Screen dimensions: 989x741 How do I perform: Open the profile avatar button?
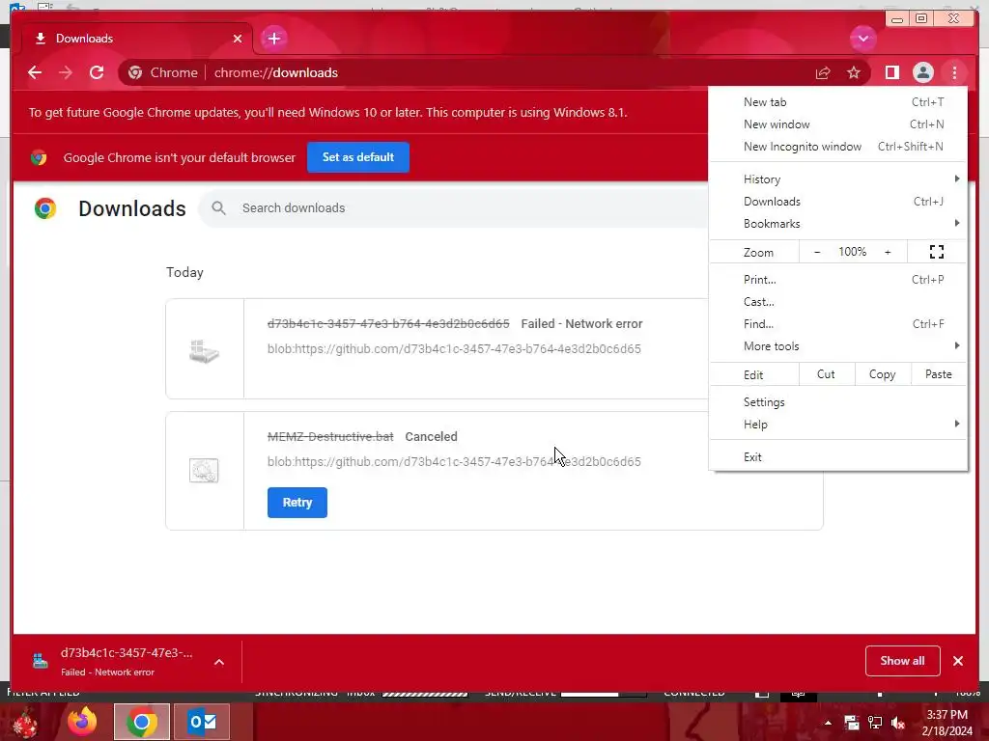point(922,73)
